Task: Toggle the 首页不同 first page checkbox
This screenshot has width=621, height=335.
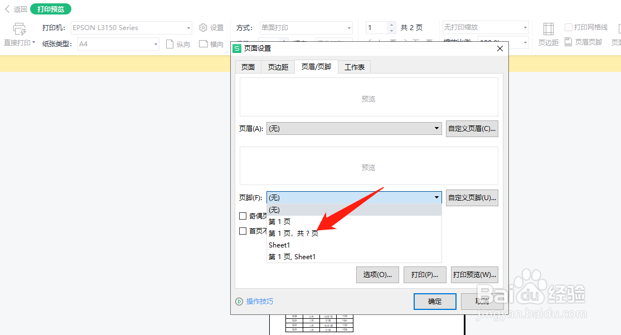Action: click(243, 230)
